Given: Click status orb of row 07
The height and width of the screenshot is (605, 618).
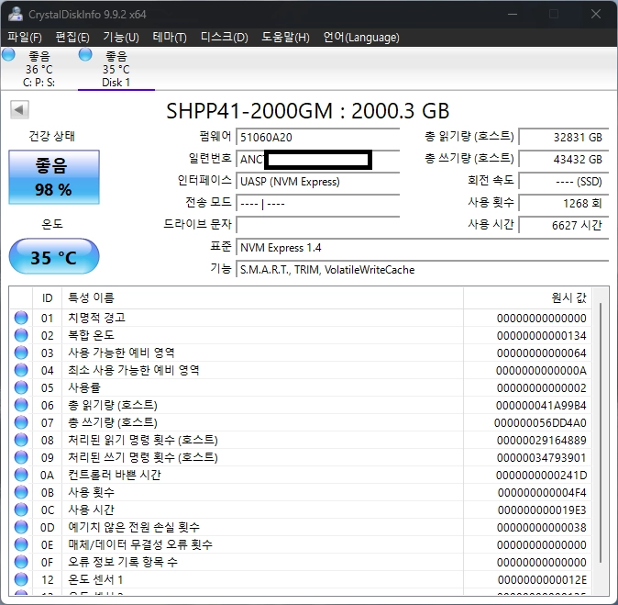Looking at the screenshot, I should [x=21, y=422].
